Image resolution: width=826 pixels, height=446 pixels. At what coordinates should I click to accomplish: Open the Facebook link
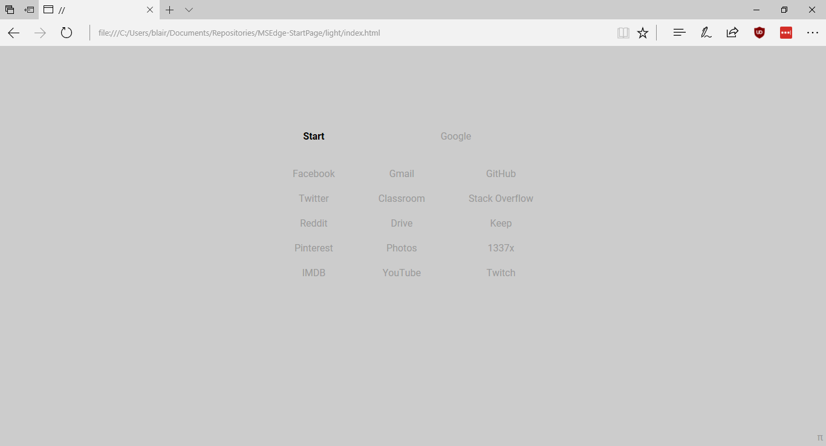[314, 174]
